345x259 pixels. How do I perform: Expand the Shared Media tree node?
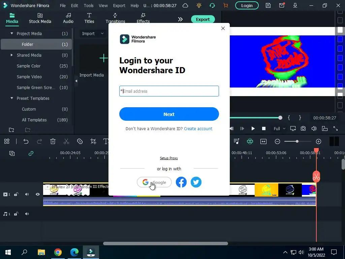12,55
